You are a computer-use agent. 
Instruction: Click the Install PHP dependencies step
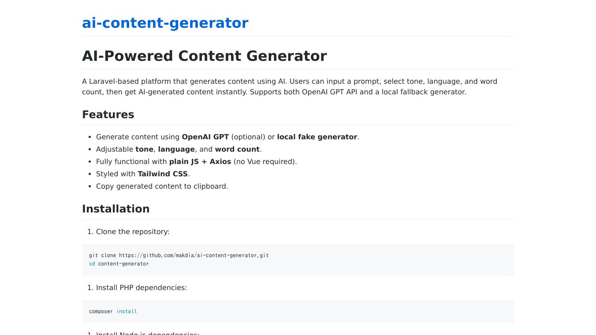tap(141, 288)
